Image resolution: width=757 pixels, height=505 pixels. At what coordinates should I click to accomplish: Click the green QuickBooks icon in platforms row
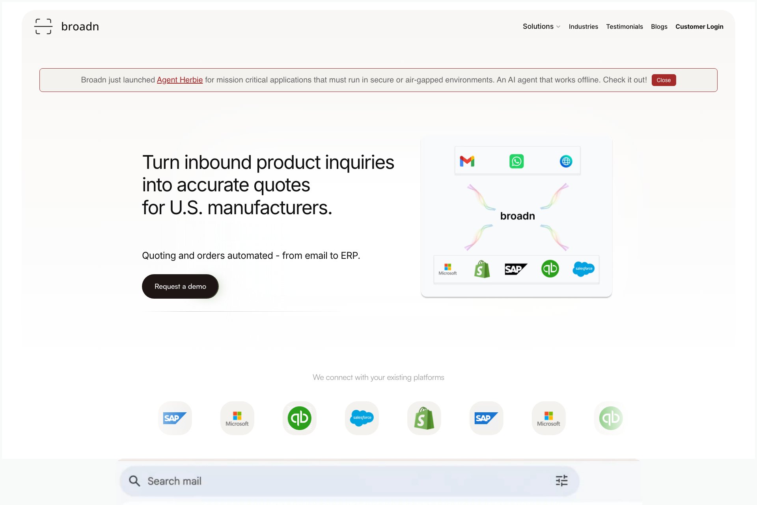[300, 418]
